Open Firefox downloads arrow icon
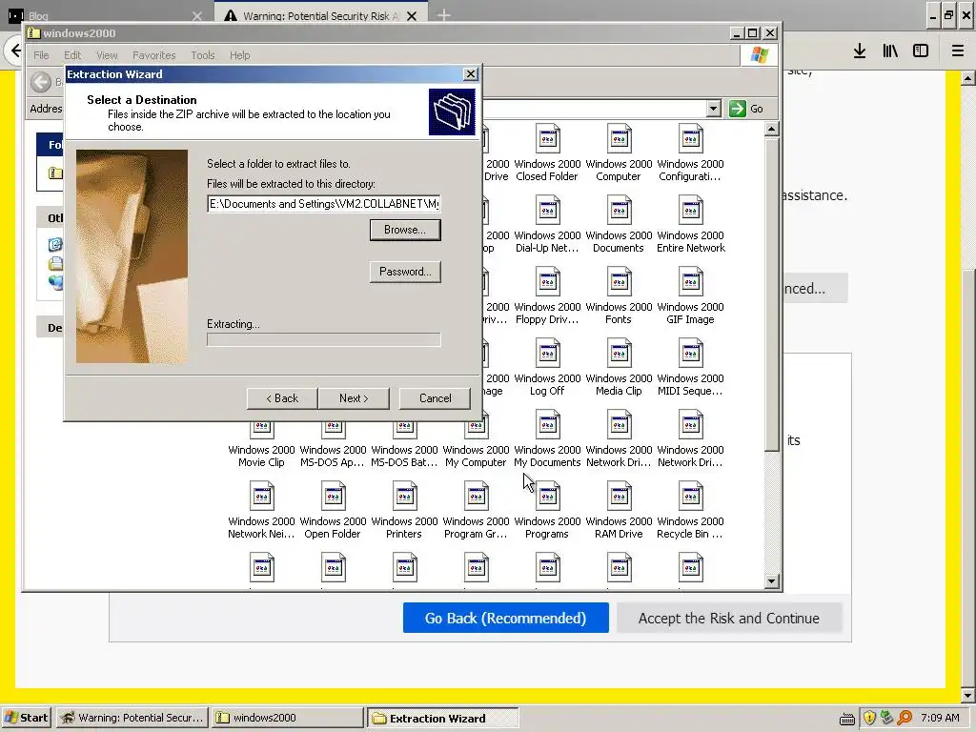The image size is (976, 732). click(860, 51)
